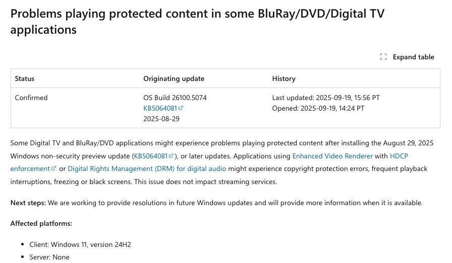Screen dimensions: 452x263
Task: Follow the HDCP link text
Action: (x=399, y=156)
